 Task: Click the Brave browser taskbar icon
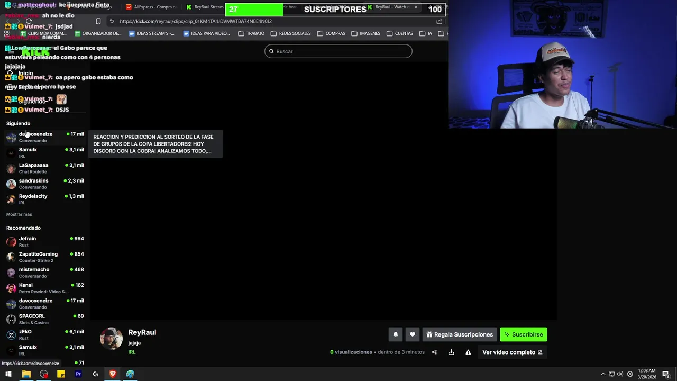click(x=113, y=374)
